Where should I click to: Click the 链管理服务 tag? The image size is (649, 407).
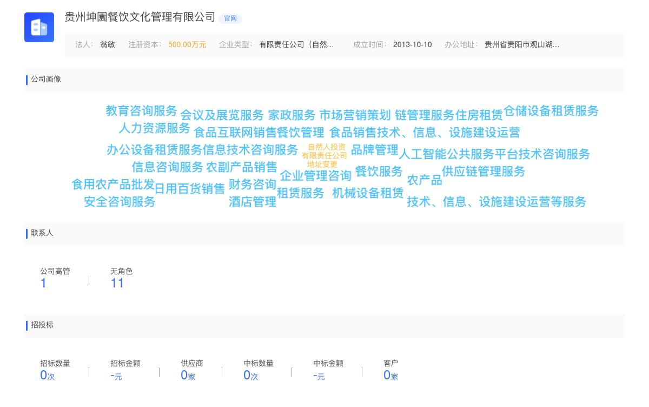click(425, 115)
